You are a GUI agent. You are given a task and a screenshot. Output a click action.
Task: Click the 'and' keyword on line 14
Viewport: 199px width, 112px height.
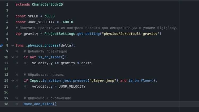pos(123,81)
